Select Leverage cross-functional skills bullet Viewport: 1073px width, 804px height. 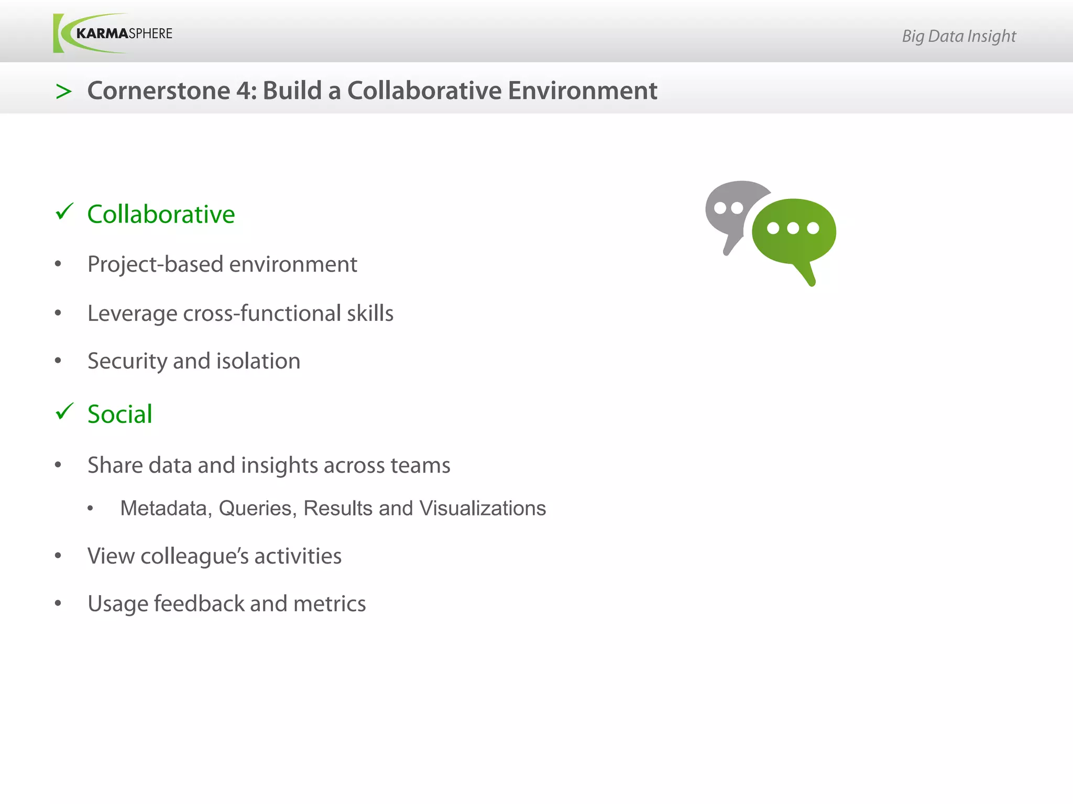pyautogui.click(x=240, y=314)
